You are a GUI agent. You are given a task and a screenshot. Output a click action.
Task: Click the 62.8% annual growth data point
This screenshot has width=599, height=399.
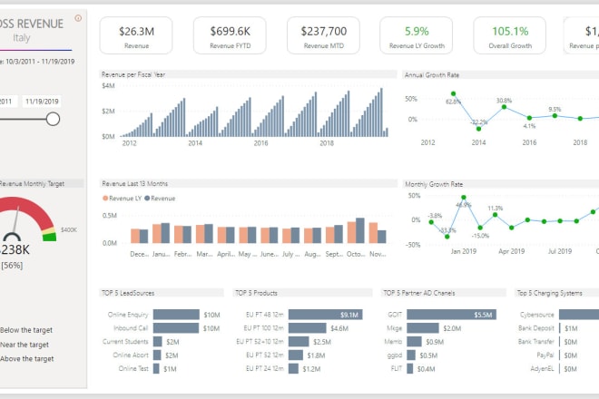453,93
